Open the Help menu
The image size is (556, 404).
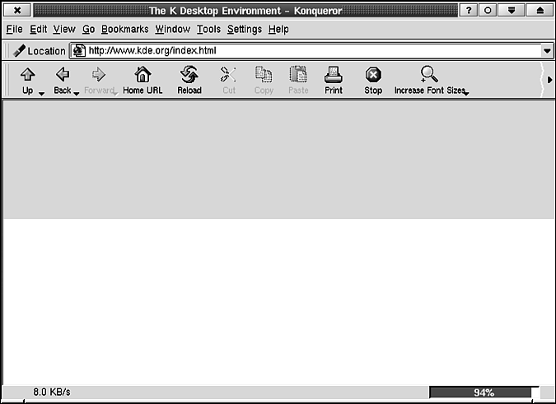click(x=278, y=30)
